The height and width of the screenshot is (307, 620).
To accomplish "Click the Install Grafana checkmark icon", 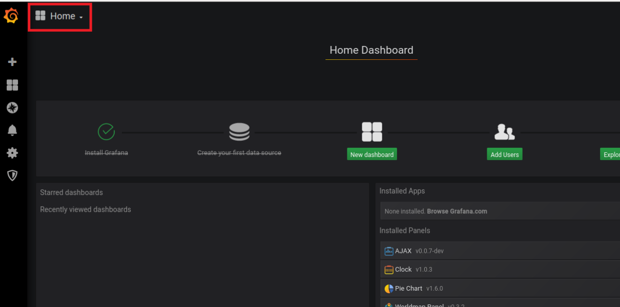I will click(106, 131).
